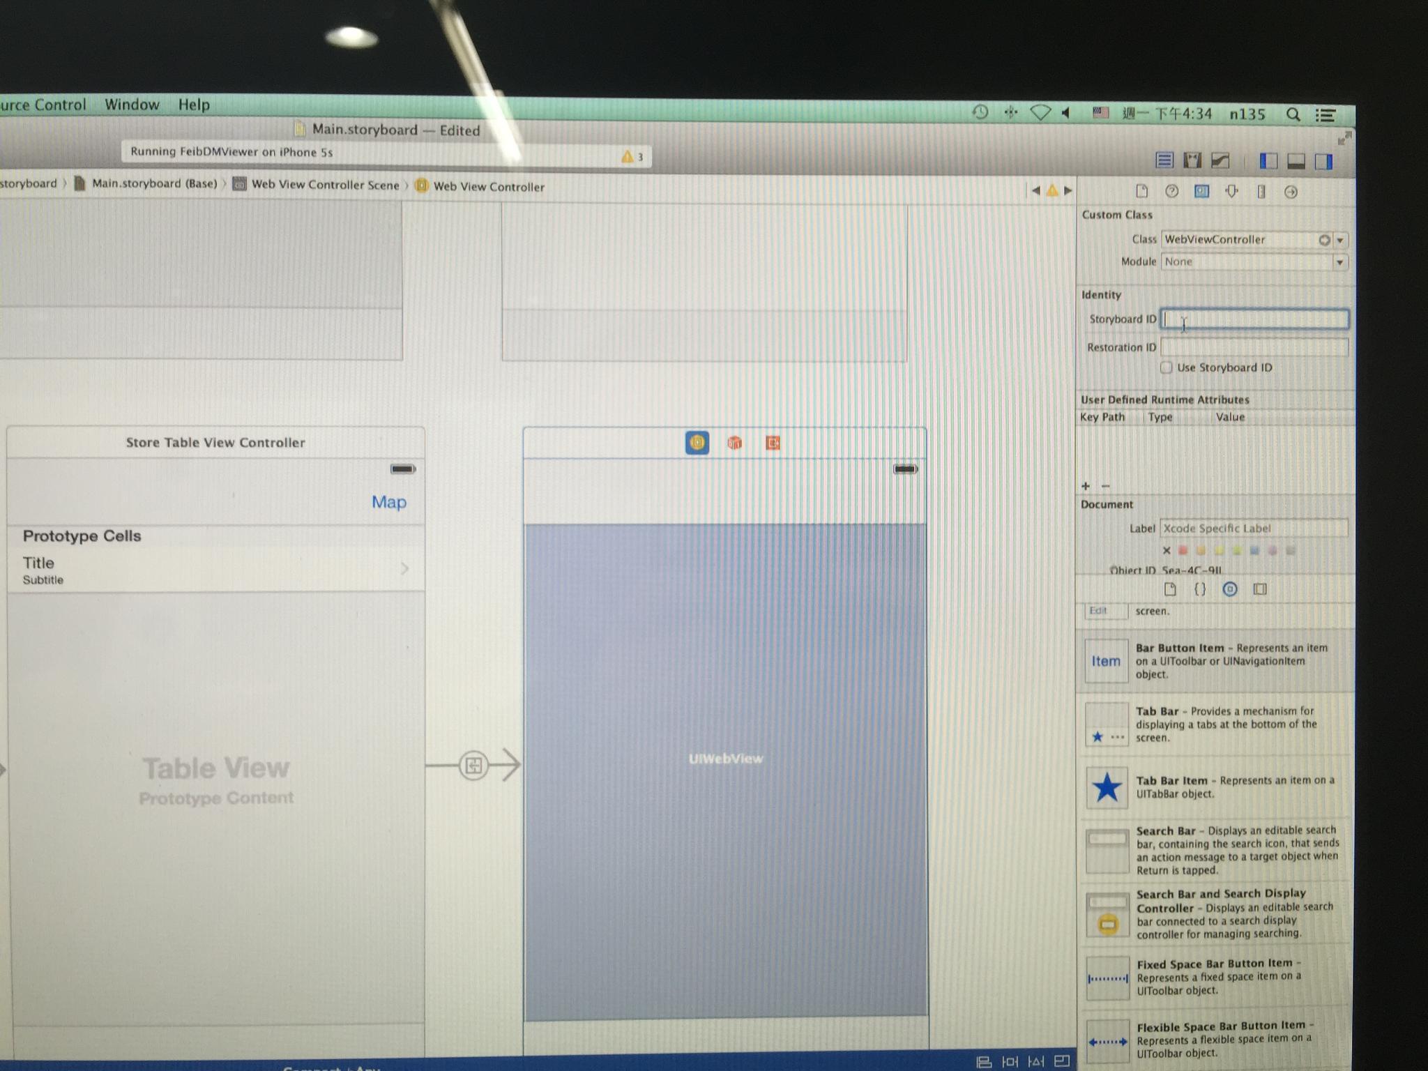Toggle the Navigator panel visibility
The image size is (1428, 1071).
tap(1268, 162)
